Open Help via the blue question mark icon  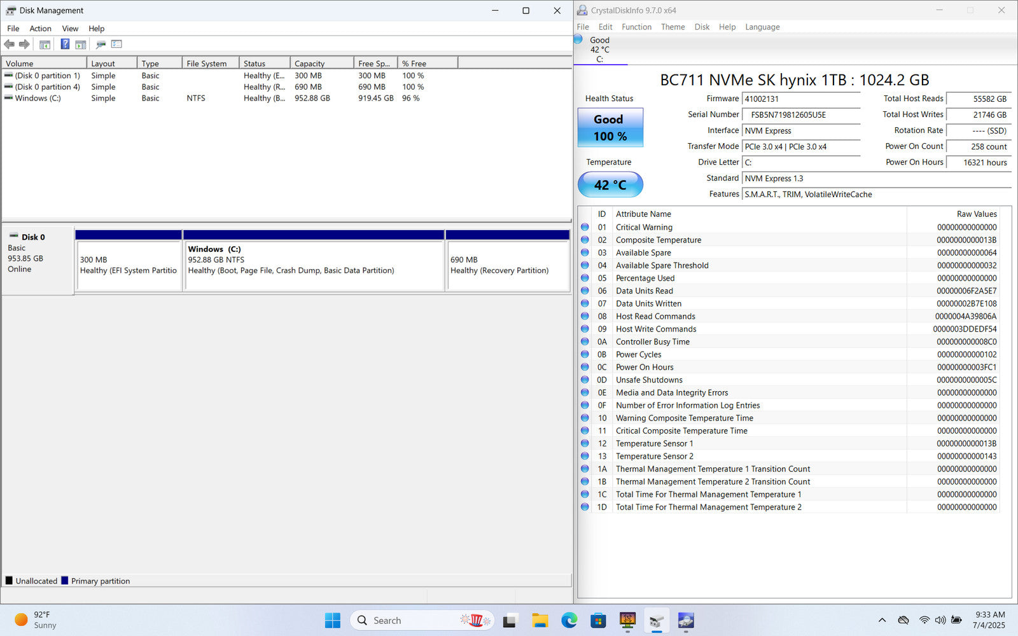(65, 45)
